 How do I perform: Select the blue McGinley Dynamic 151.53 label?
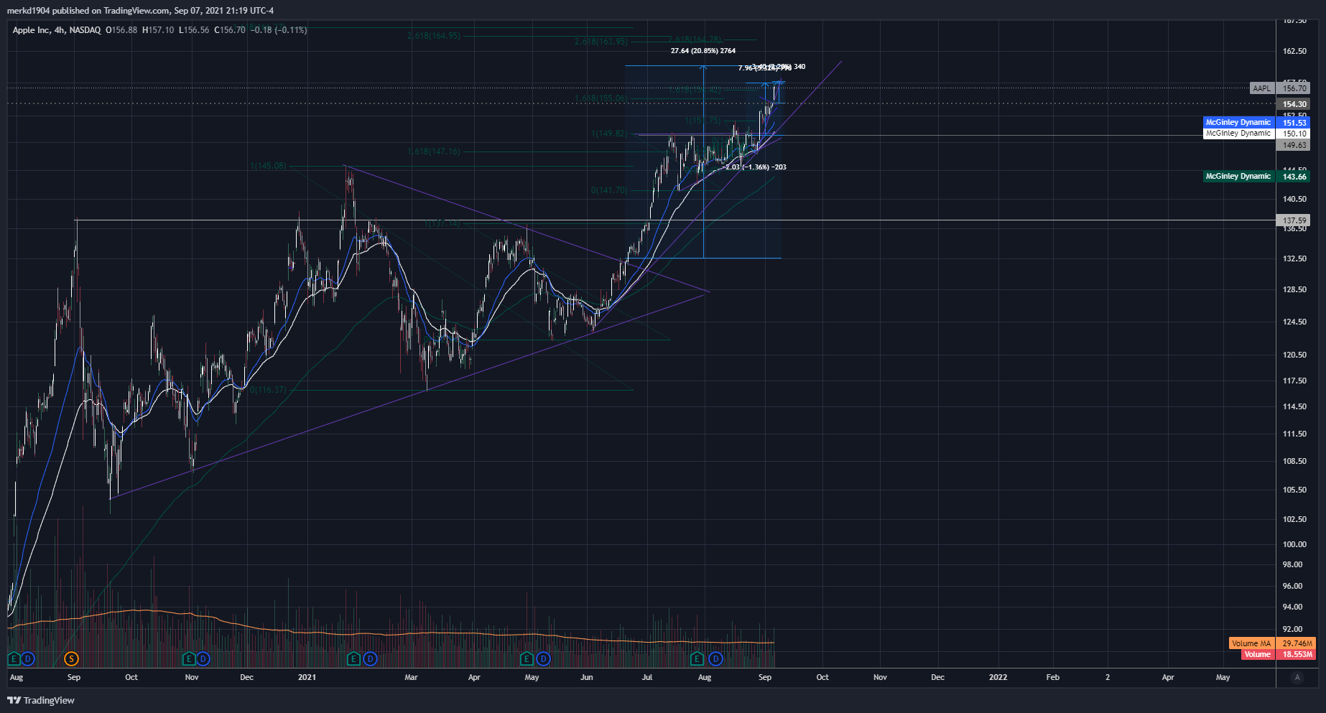click(1256, 123)
